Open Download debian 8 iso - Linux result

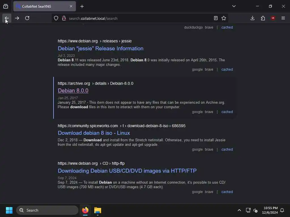tap(94, 133)
